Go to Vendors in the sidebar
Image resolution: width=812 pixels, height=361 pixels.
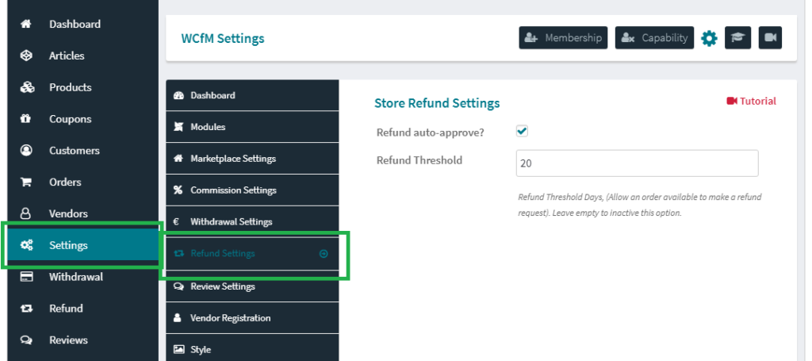pos(82,213)
